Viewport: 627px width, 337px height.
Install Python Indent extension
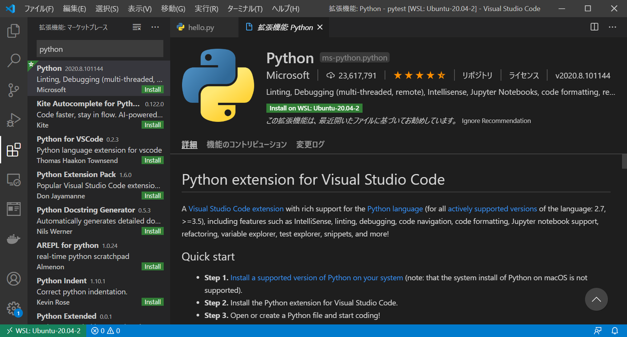[x=153, y=302]
